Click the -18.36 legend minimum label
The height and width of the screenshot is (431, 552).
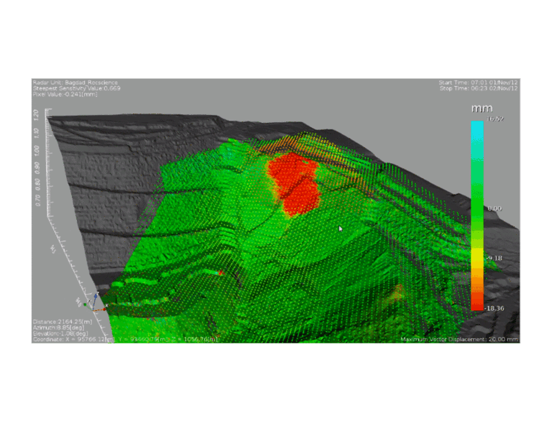(x=494, y=307)
